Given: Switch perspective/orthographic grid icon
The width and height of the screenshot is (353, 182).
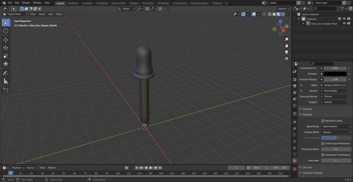Looking at the screenshot, I should pyautogui.click(x=286, y=59).
